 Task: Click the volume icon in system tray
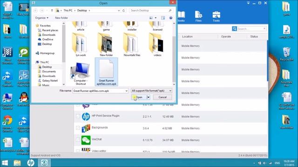point(265,163)
